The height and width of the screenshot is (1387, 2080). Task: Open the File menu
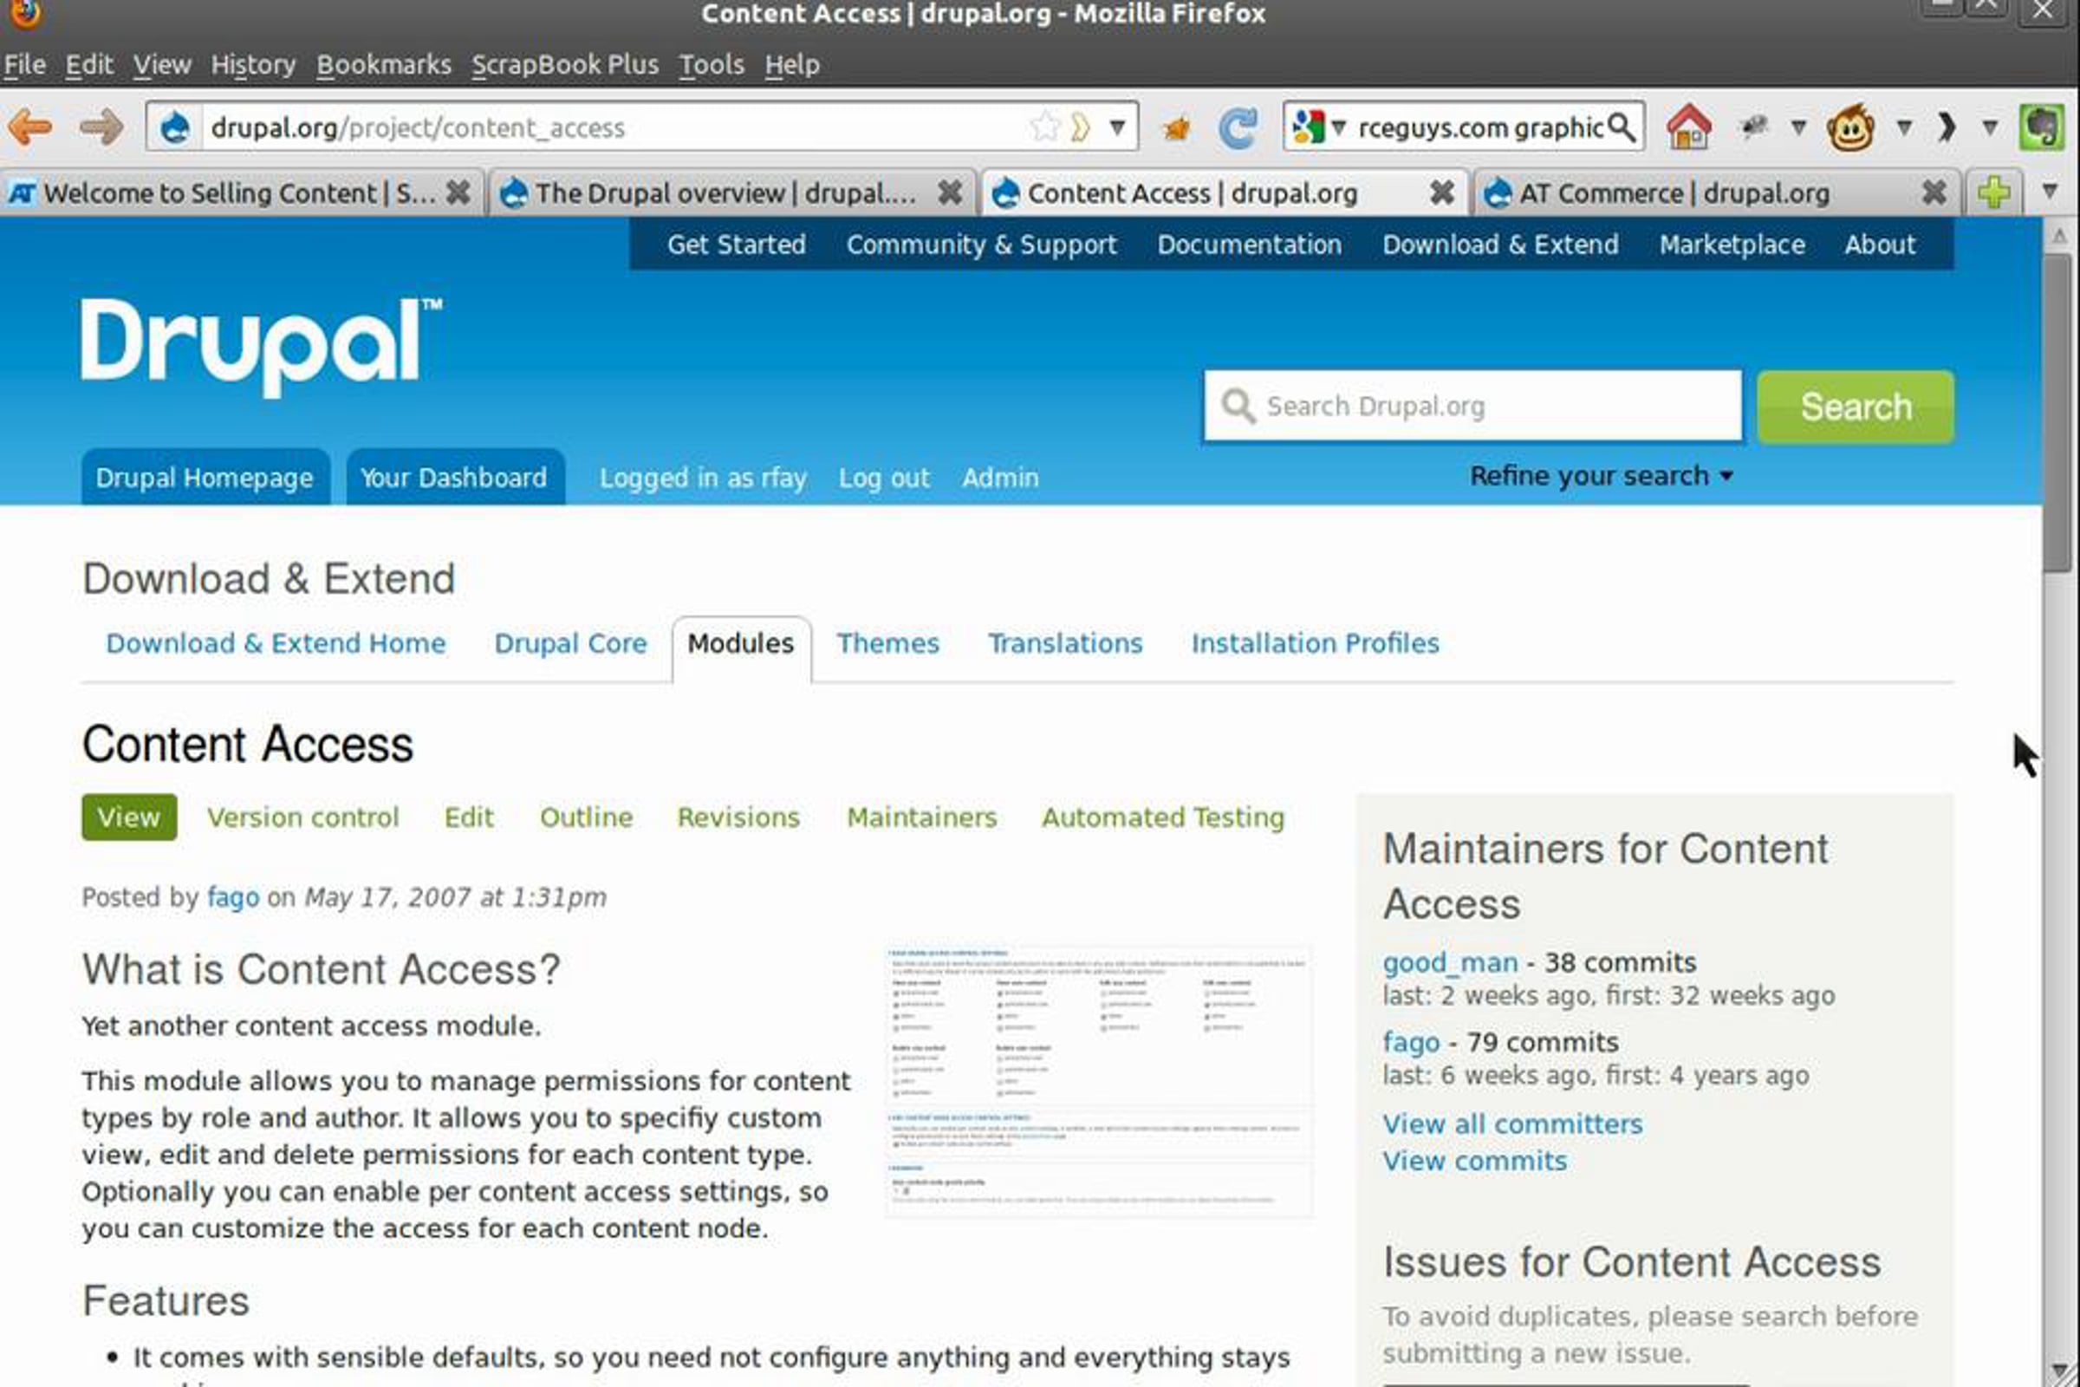[25, 64]
